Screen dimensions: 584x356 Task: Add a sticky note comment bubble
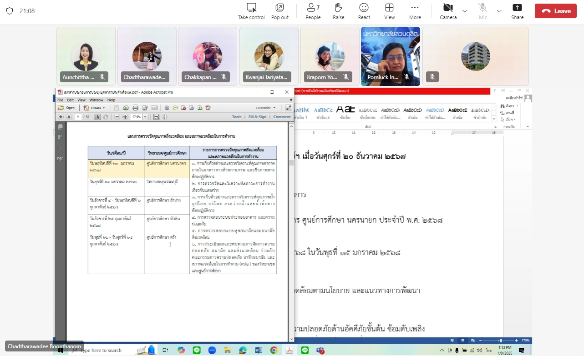click(175, 108)
